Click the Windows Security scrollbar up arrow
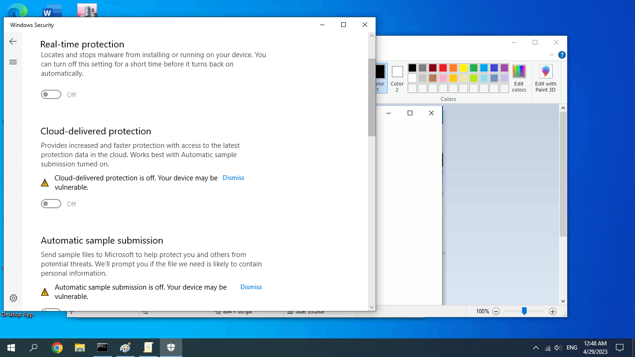This screenshot has height=357, width=635. point(371,36)
